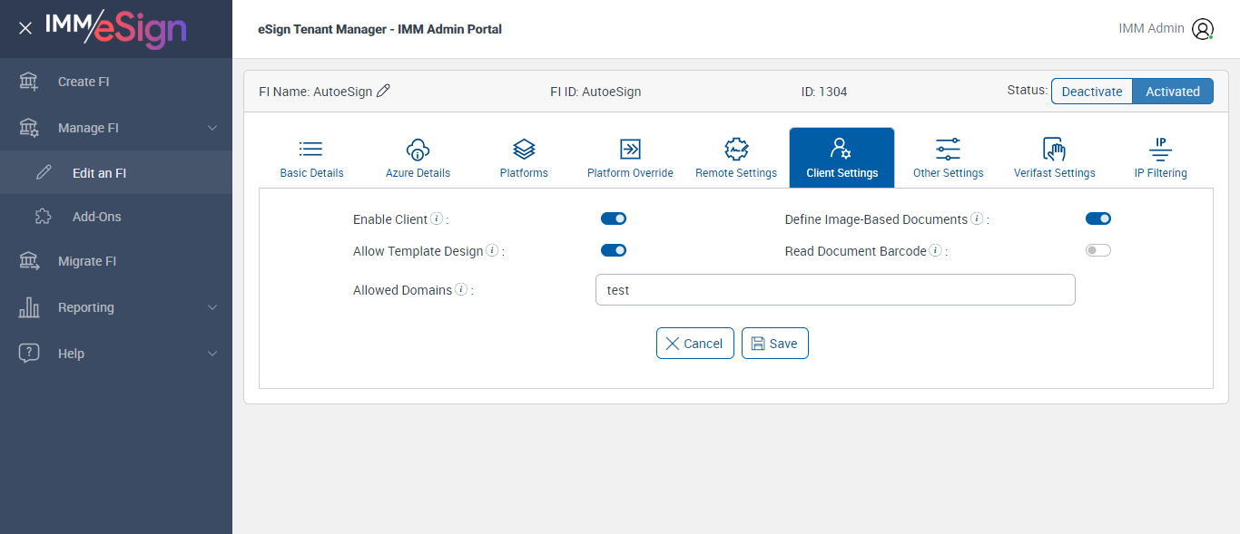The image size is (1240, 534).
Task: Select the Client Settings tab
Action: point(842,158)
